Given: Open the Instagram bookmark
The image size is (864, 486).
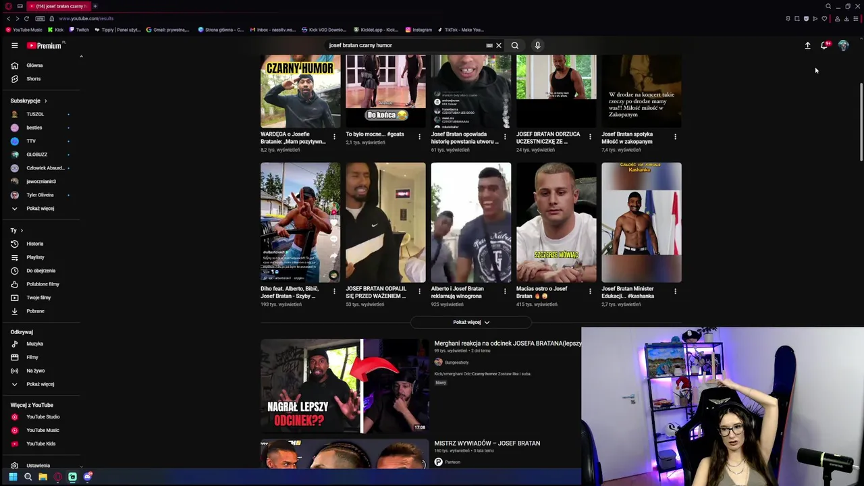Looking at the screenshot, I should coord(418,30).
